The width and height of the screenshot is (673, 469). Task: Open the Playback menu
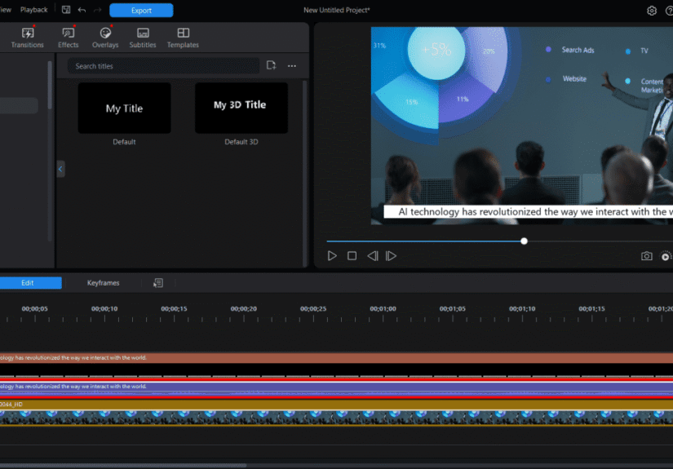(x=34, y=10)
